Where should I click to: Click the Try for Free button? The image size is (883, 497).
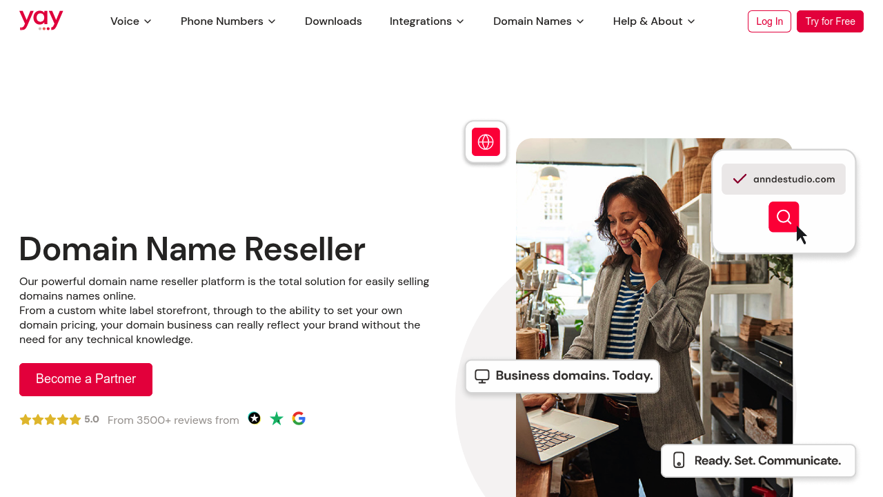point(830,21)
